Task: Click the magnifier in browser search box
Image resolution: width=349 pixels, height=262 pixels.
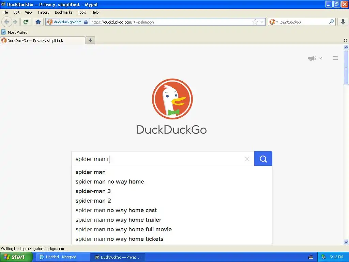Action: (x=331, y=21)
